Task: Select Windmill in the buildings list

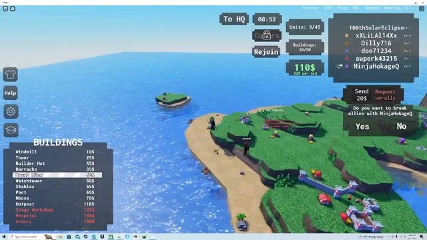Action: [55, 152]
